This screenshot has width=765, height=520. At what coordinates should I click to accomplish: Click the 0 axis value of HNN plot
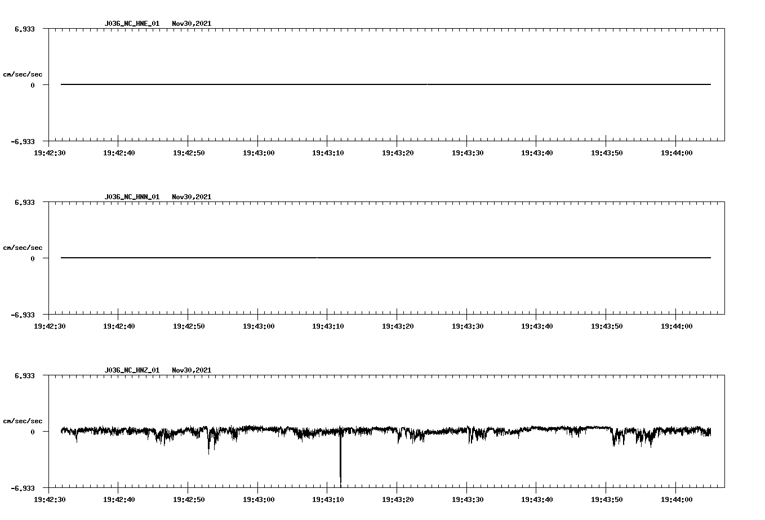[x=33, y=258]
